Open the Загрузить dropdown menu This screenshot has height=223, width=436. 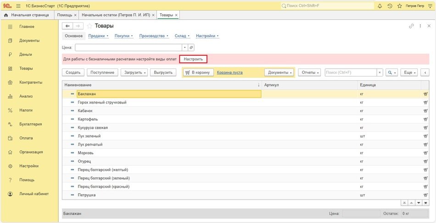(x=134, y=72)
